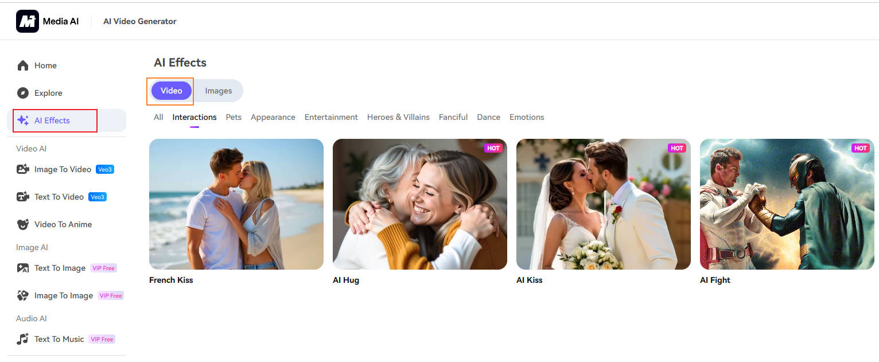The width and height of the screenshot is (879, 362).
Task: Click the Text To Music note icon
Action: click(x=23, y=339)
